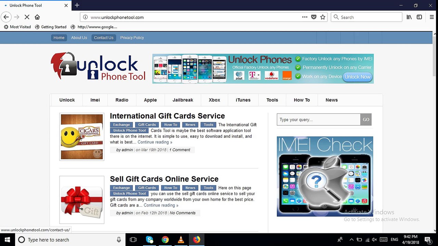Select the Tools category tab
Viewport: 438px width, 246px height.
click(272, 100)
